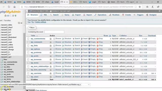Click the Console icon at bottom
Screen dimensions: 162x91
pyautogui.click(x=27, y=90)
